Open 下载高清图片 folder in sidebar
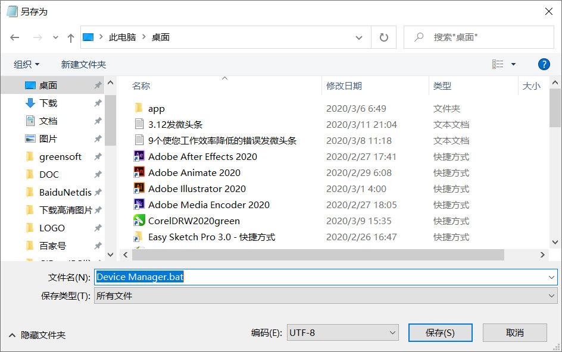This screenshot has height=352, width=562. coord(65,210)
